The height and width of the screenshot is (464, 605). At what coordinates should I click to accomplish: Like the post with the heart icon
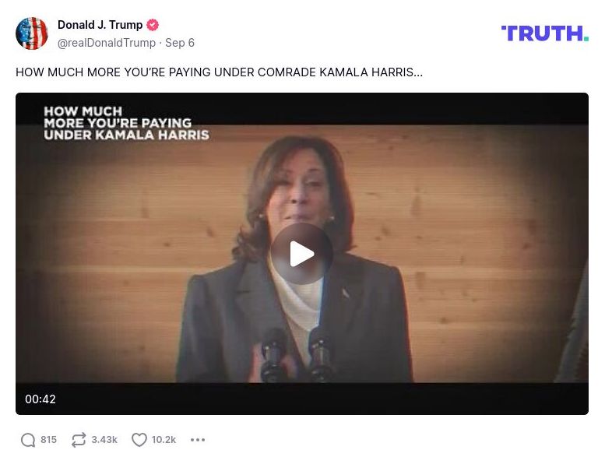[139, 440]
